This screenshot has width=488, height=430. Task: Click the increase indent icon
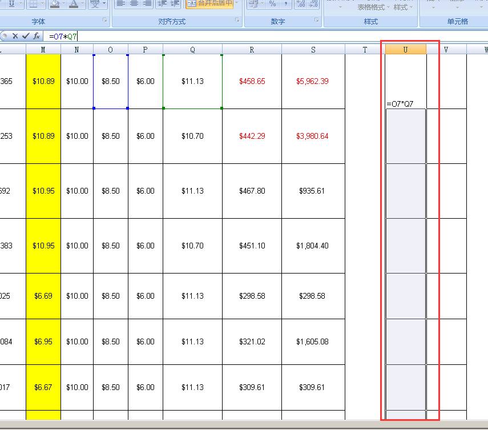coord(175,3)
